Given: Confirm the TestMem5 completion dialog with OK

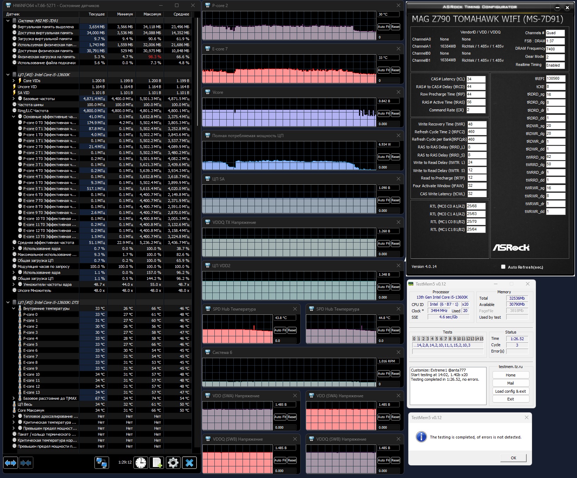Looking at the screenshot, I should pos(513,458).
